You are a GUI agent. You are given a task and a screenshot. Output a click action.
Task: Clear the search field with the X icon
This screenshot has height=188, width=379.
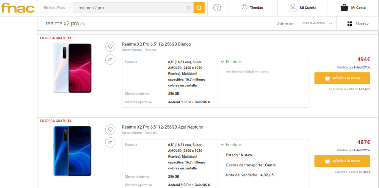tap(188, 8)
